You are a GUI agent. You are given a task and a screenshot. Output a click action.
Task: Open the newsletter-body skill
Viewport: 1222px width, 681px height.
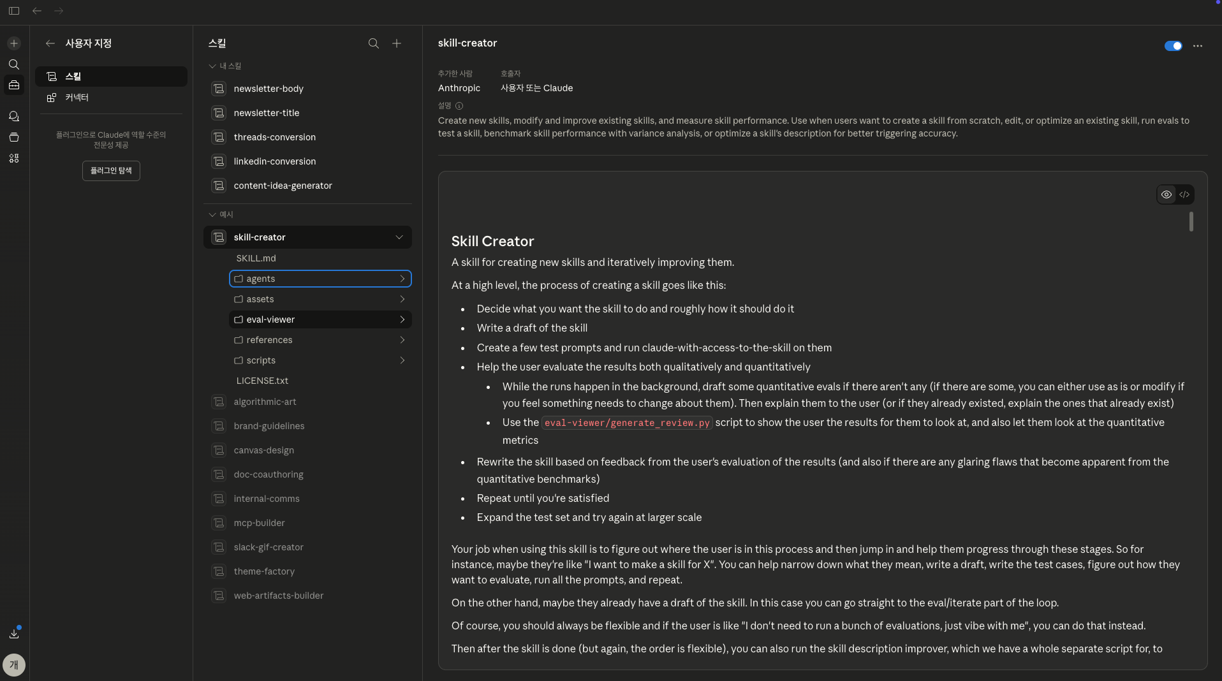(269, 89)
